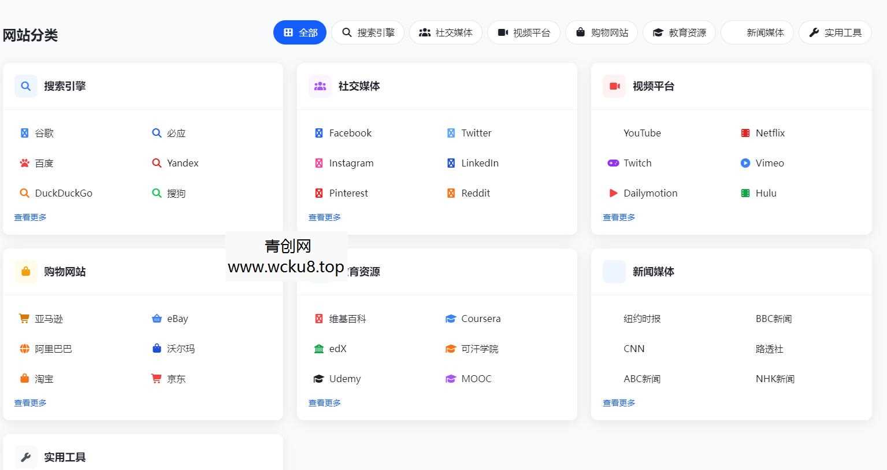Click the wrench icon on the 实用工具 card
887x470 pixels.
tap(25, 456)
